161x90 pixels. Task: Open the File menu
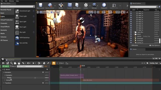pos(2,1)
